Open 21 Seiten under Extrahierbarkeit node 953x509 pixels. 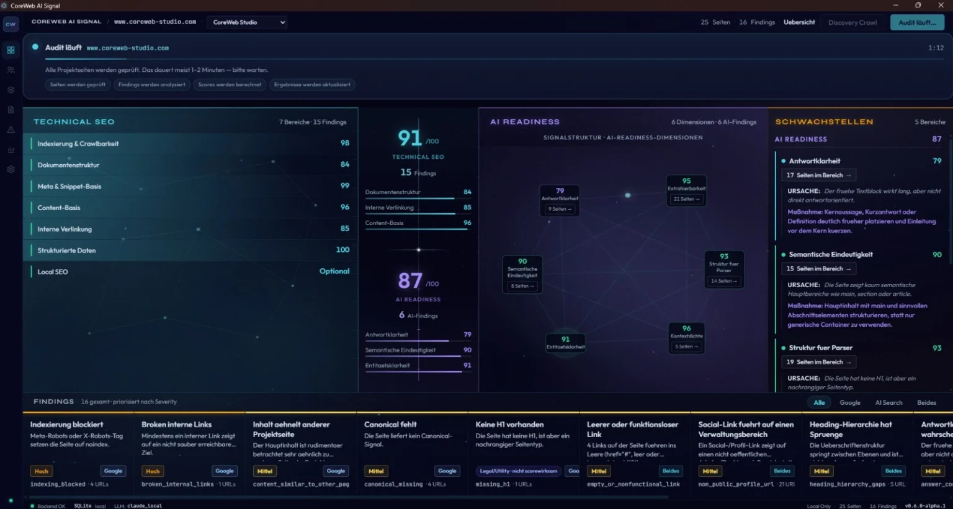[686, 199]
